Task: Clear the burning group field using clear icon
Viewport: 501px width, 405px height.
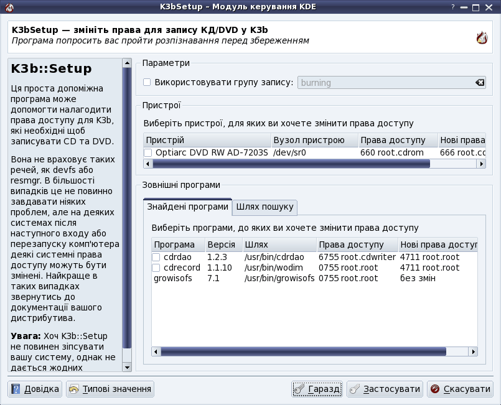Action: click(x=479, y=83)
